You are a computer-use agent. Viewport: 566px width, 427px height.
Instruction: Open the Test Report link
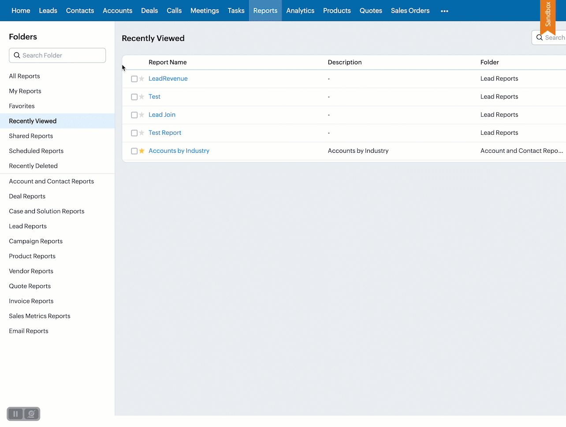point(165,133)
